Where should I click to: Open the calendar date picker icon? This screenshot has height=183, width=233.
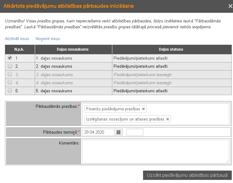click(x=119, y=132)
